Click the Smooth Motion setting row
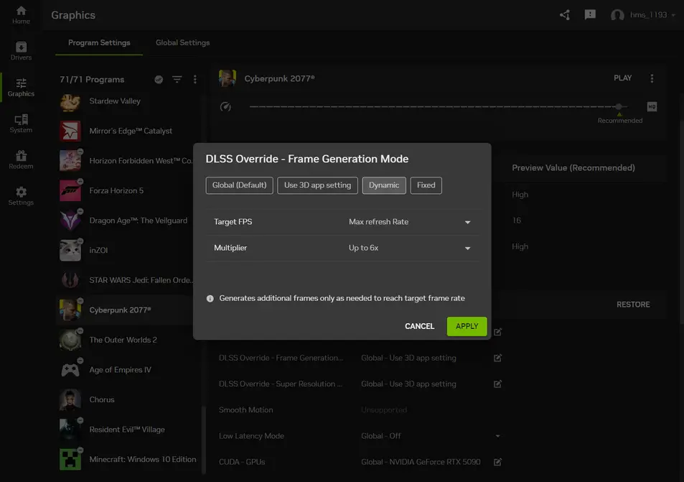 [360, 410]
